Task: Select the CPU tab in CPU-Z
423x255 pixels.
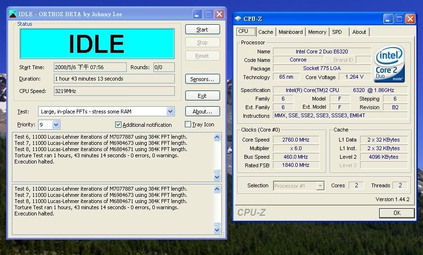Action: [x=245, y=31]
